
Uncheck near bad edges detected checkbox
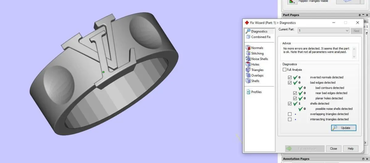[295, 93]
